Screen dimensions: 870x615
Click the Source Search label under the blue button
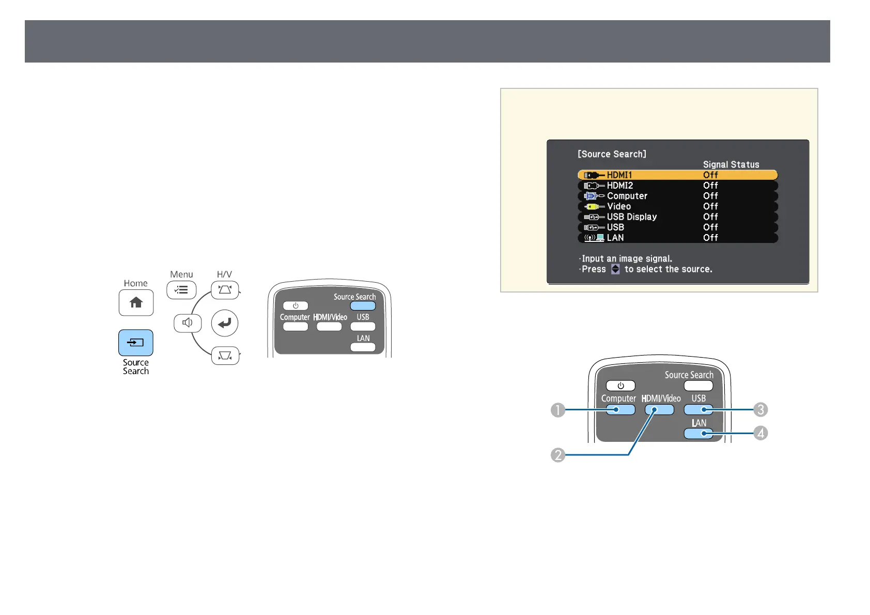[136, 367]
